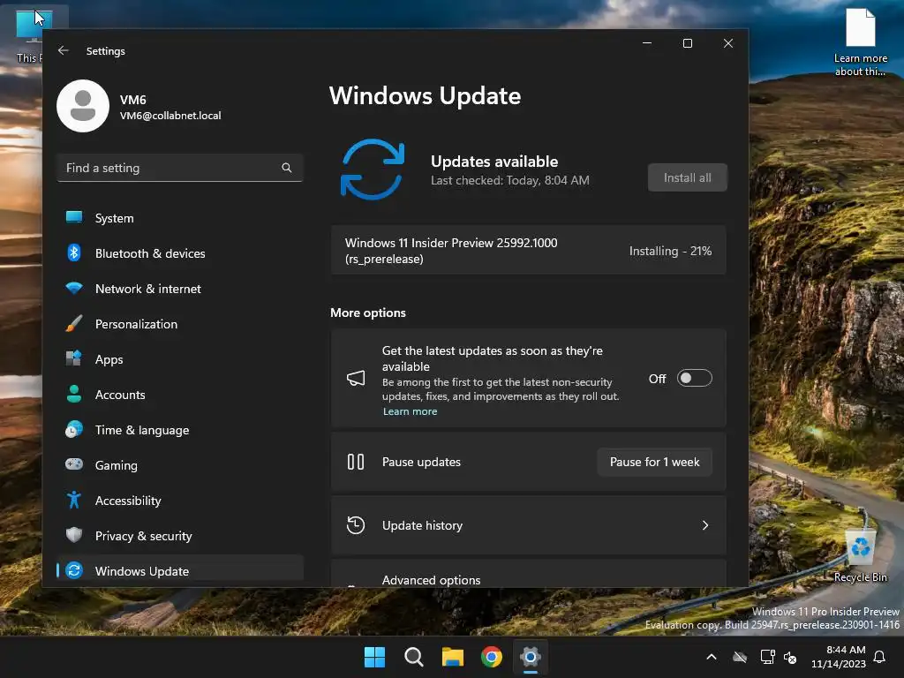Open System settings category
This screenshot has height=678, width=904.
point(180,218)
